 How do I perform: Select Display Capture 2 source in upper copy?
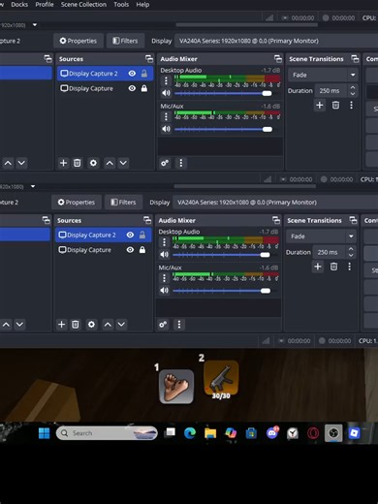(x=105, y=74)
